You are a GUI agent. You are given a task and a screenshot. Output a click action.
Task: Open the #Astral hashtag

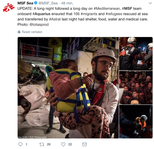tap(55, 19)
